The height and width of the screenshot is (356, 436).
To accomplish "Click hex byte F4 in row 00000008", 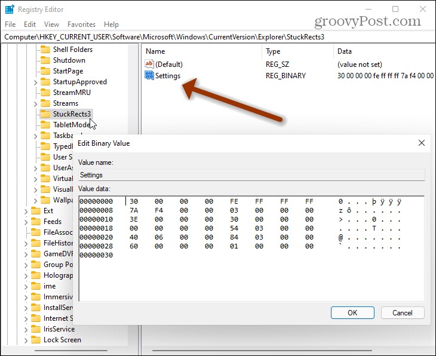I will click(x=159, y=210).
